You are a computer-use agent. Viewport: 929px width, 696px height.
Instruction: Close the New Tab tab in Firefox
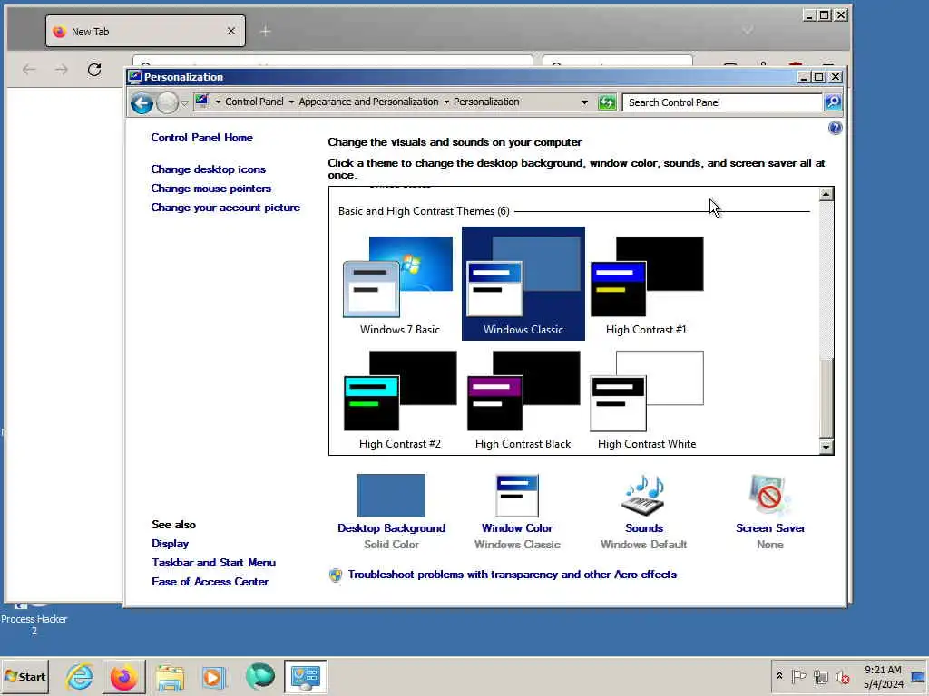pos(231,31)
